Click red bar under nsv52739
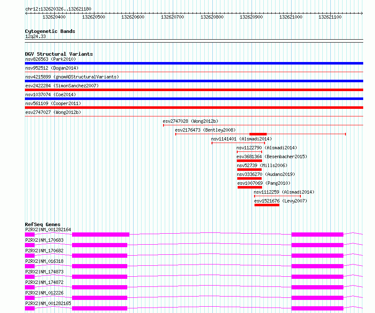 click(249, 170)
